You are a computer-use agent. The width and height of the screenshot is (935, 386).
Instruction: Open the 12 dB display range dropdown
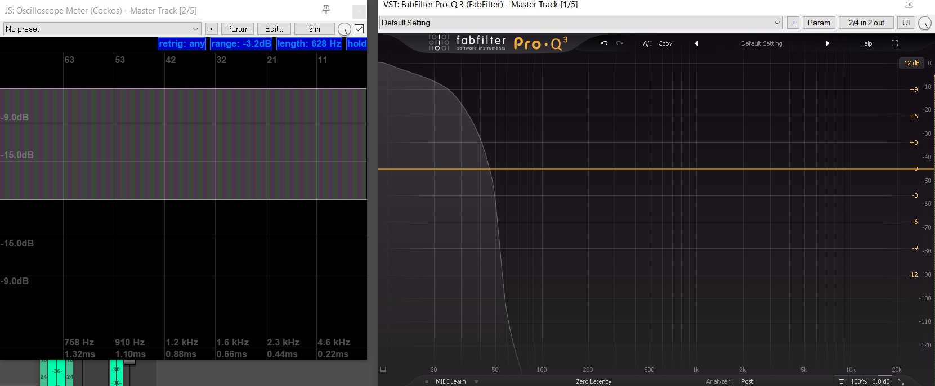(911, 63)
